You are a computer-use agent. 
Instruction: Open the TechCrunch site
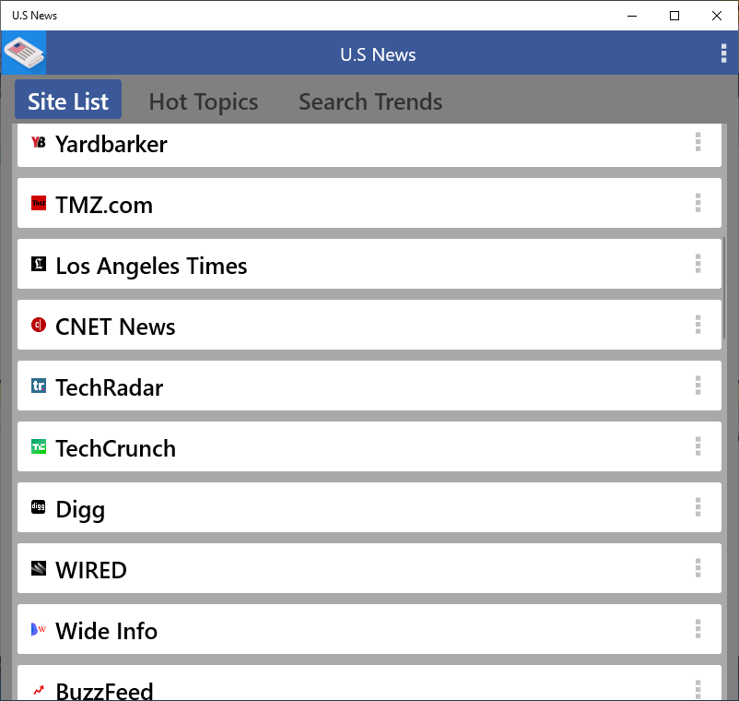pos(369,446)
